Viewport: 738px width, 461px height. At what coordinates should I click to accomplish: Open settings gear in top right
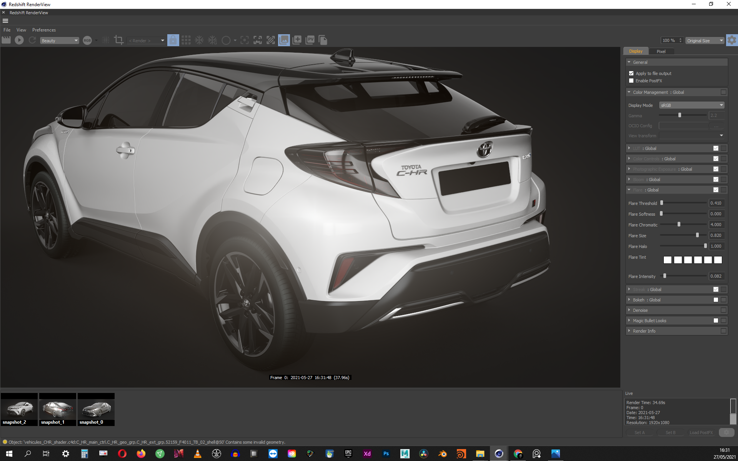[731, 40]
